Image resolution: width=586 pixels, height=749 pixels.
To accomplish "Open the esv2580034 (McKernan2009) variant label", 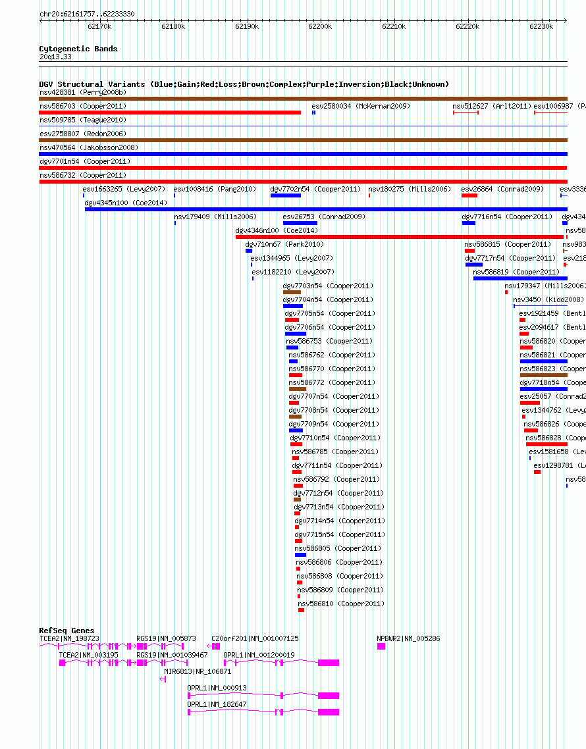I will 361,106.
